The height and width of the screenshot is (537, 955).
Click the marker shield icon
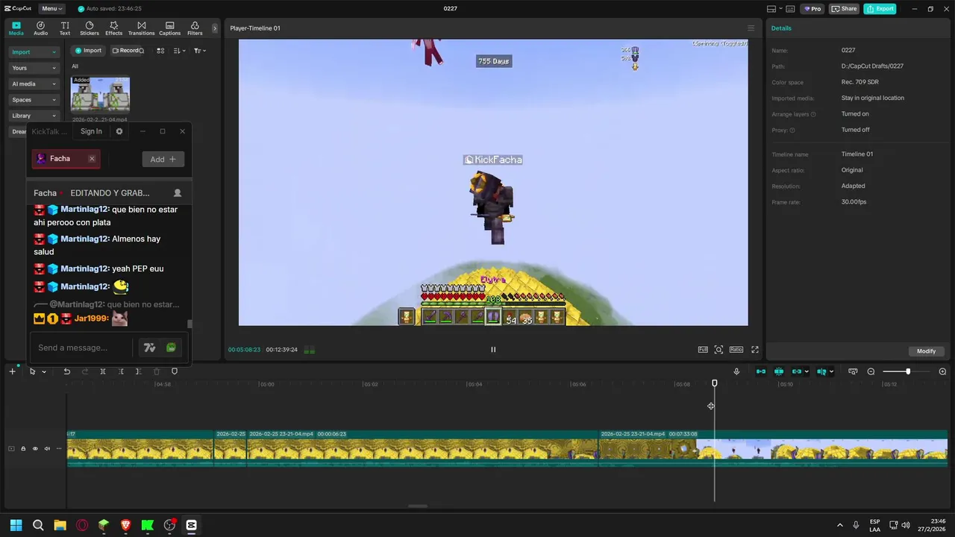175,371
